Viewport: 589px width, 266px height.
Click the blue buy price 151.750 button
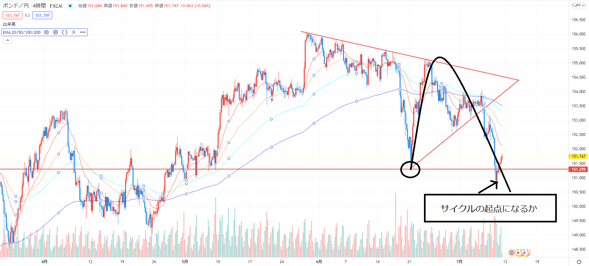(x=42, y=15)
